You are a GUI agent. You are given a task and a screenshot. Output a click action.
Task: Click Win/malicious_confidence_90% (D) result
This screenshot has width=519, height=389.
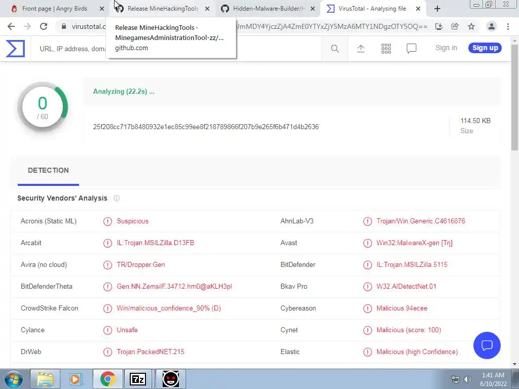168,308
